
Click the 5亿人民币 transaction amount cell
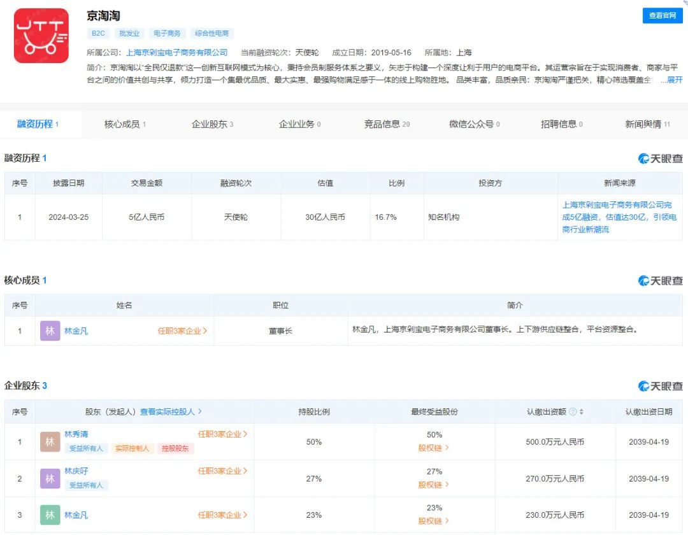[x=147, y=217]
